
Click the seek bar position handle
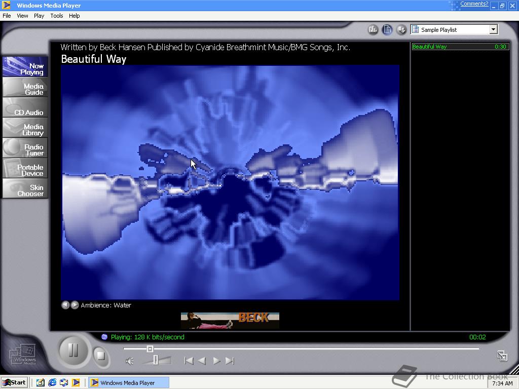click(150, 348)
